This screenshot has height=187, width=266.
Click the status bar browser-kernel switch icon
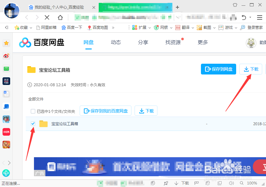(x=208, y=183)
